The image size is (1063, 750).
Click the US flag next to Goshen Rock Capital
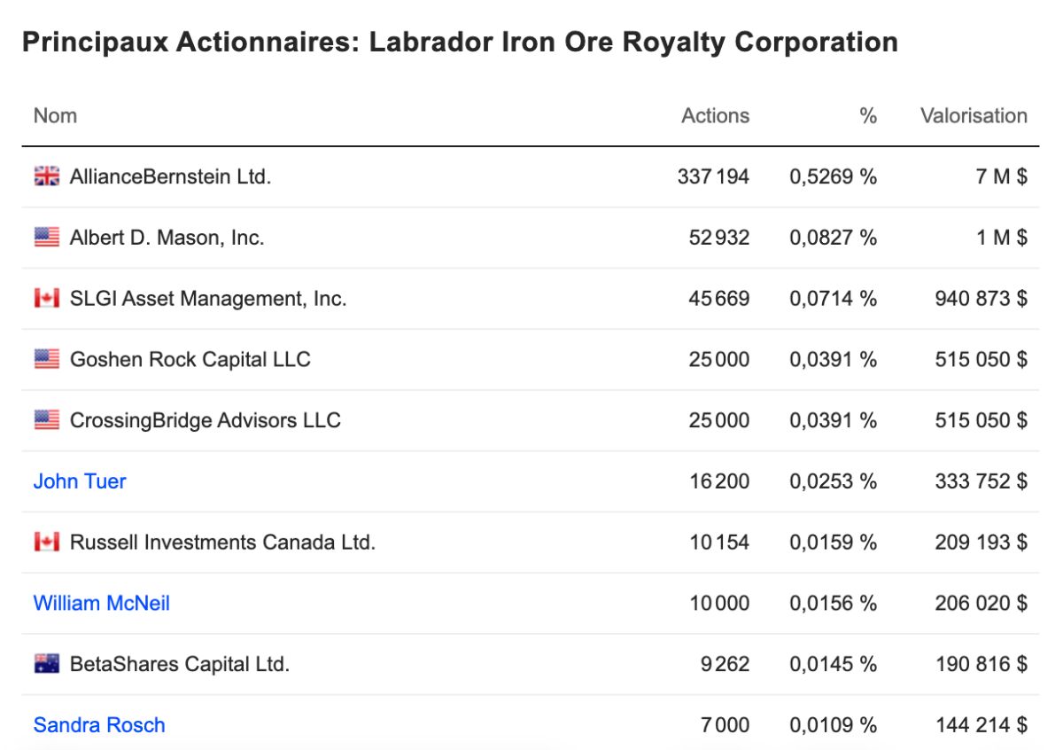[47, 359]
